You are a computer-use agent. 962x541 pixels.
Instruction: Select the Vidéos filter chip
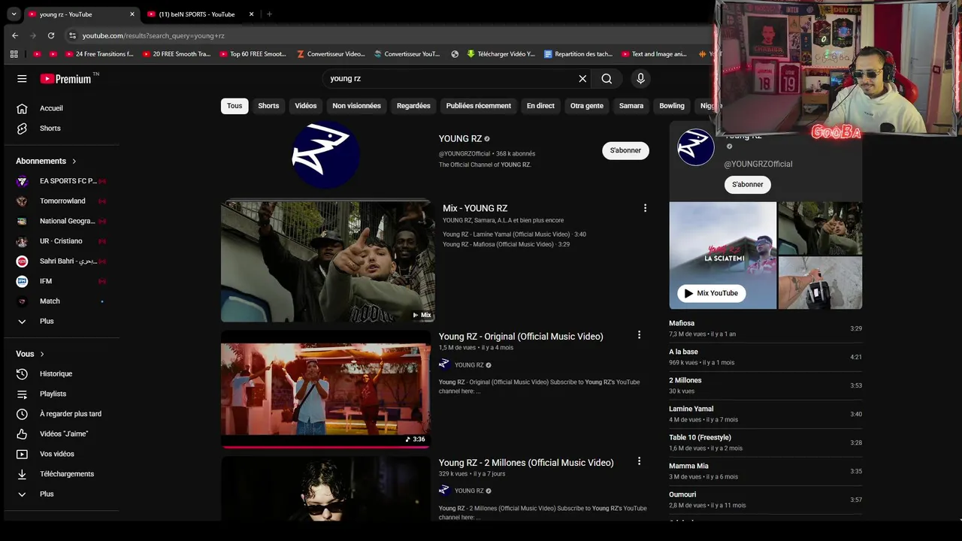point(306,106)
